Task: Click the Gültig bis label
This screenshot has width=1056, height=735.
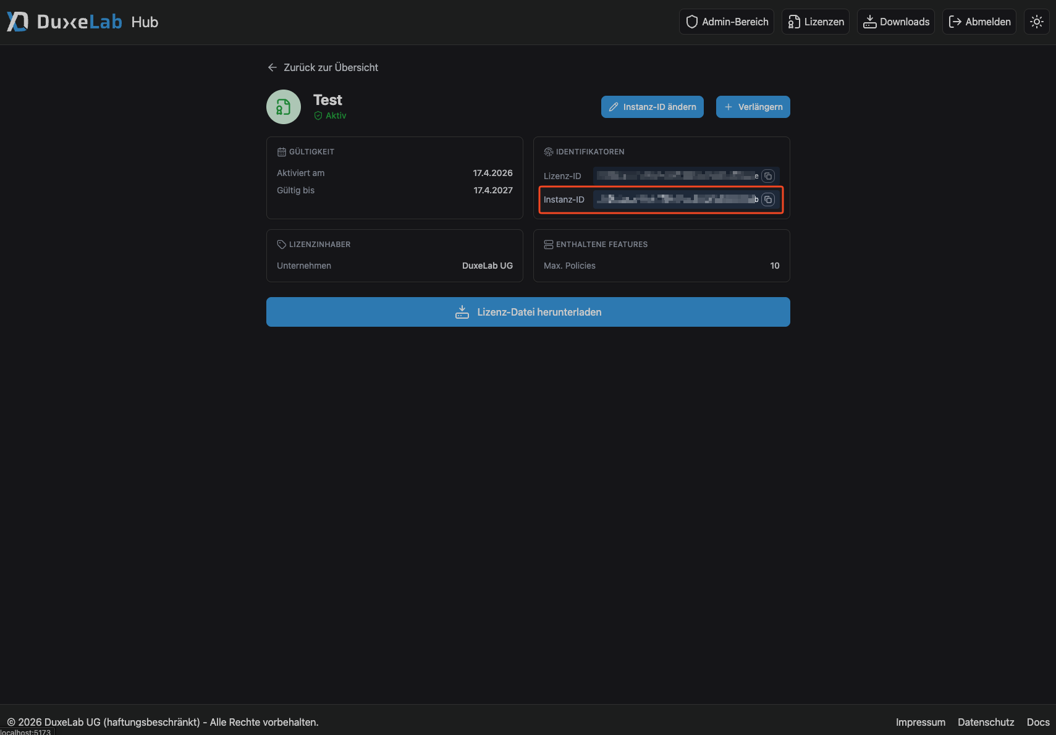Action: point(295,190)
